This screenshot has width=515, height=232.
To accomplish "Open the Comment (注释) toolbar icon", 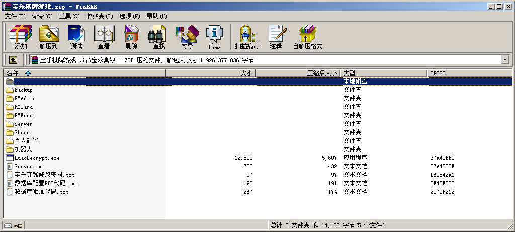I will 276,37.
